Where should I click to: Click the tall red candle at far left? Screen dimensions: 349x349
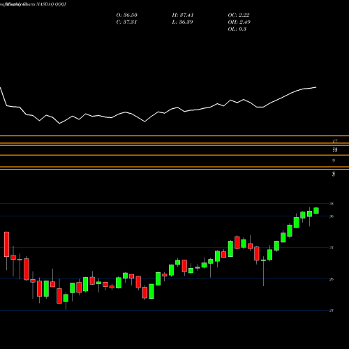coord(6,244)
